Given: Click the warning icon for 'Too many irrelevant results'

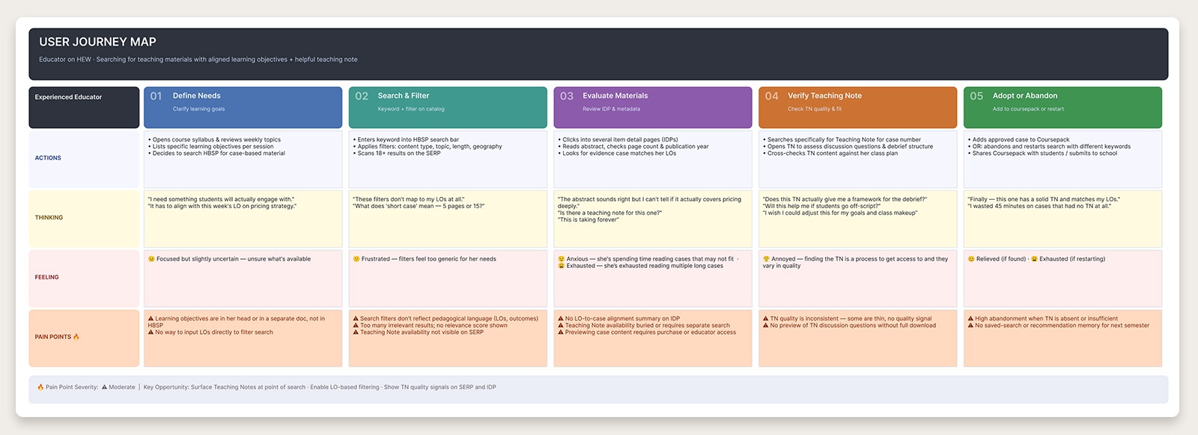Looking at the screenshot, I should coord(356,326).
